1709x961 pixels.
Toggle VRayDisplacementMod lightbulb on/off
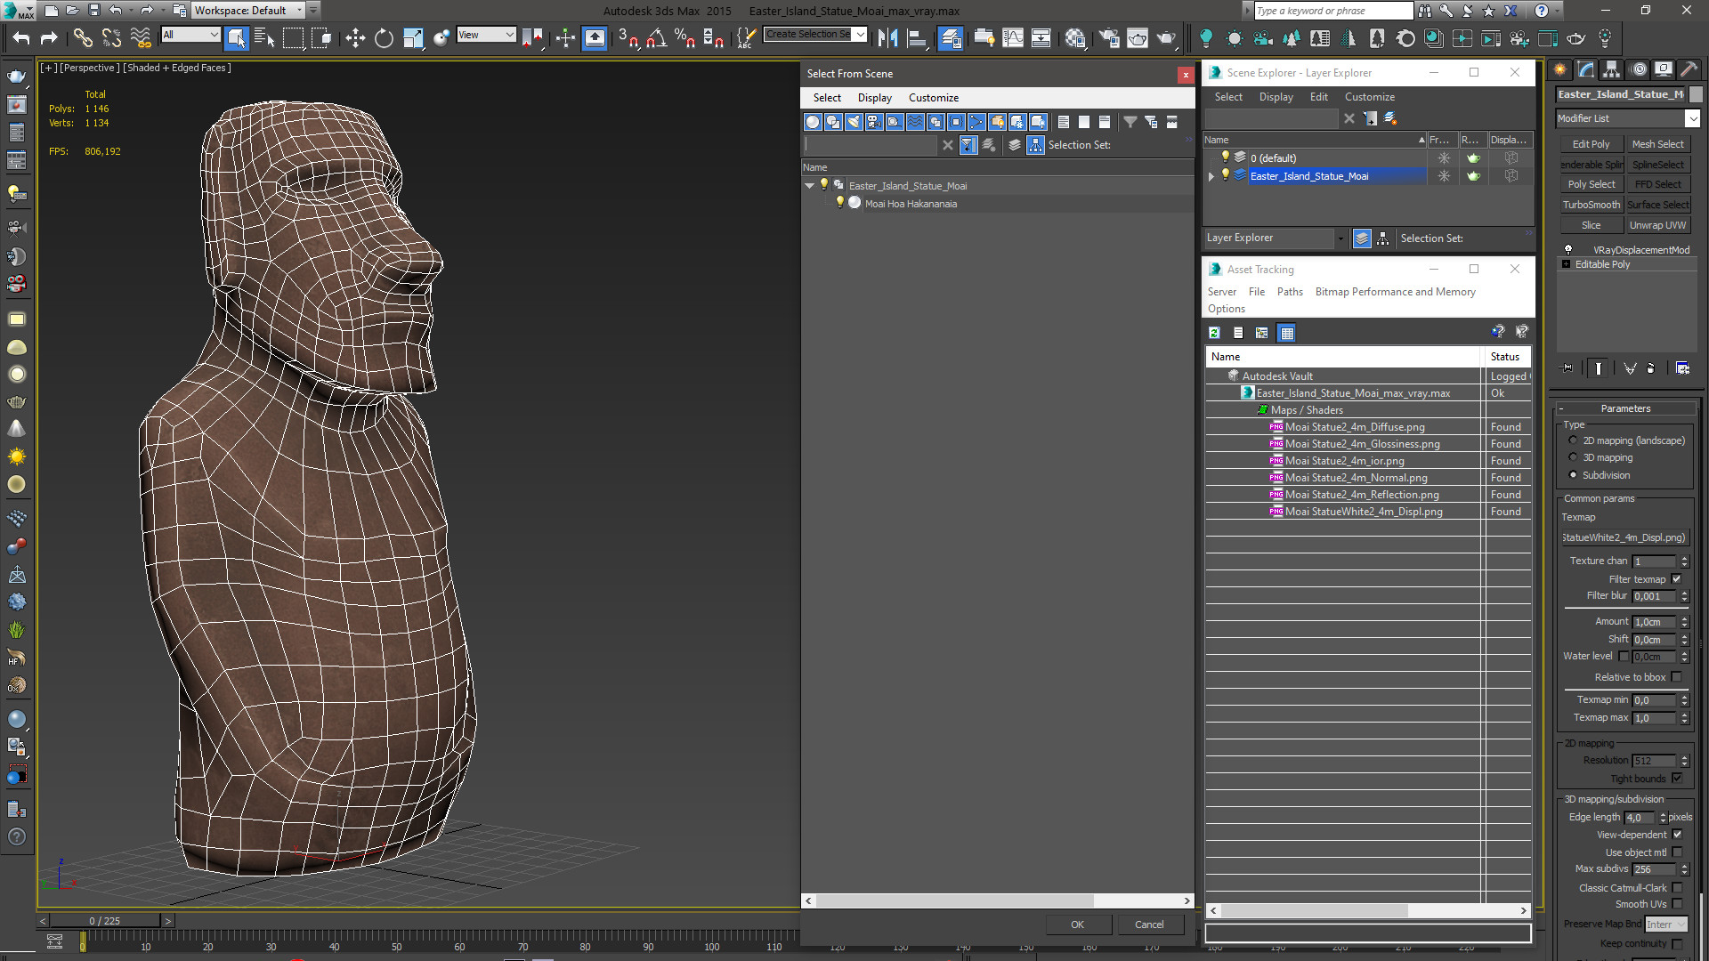(x=1568, y=249)
